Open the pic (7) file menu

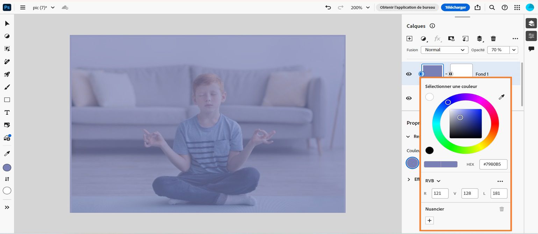[43, 7]
